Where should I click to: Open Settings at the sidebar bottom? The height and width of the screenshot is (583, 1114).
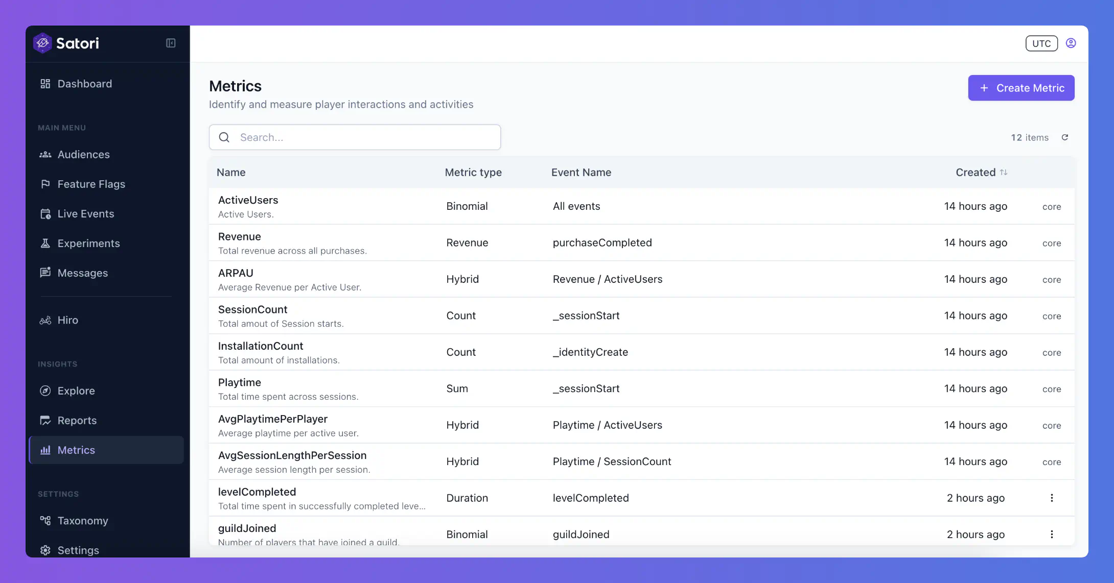click(x=78, y=550)
